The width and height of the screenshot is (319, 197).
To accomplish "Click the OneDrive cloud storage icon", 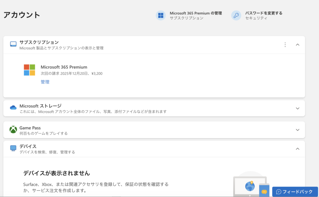I will click(13, 108).
